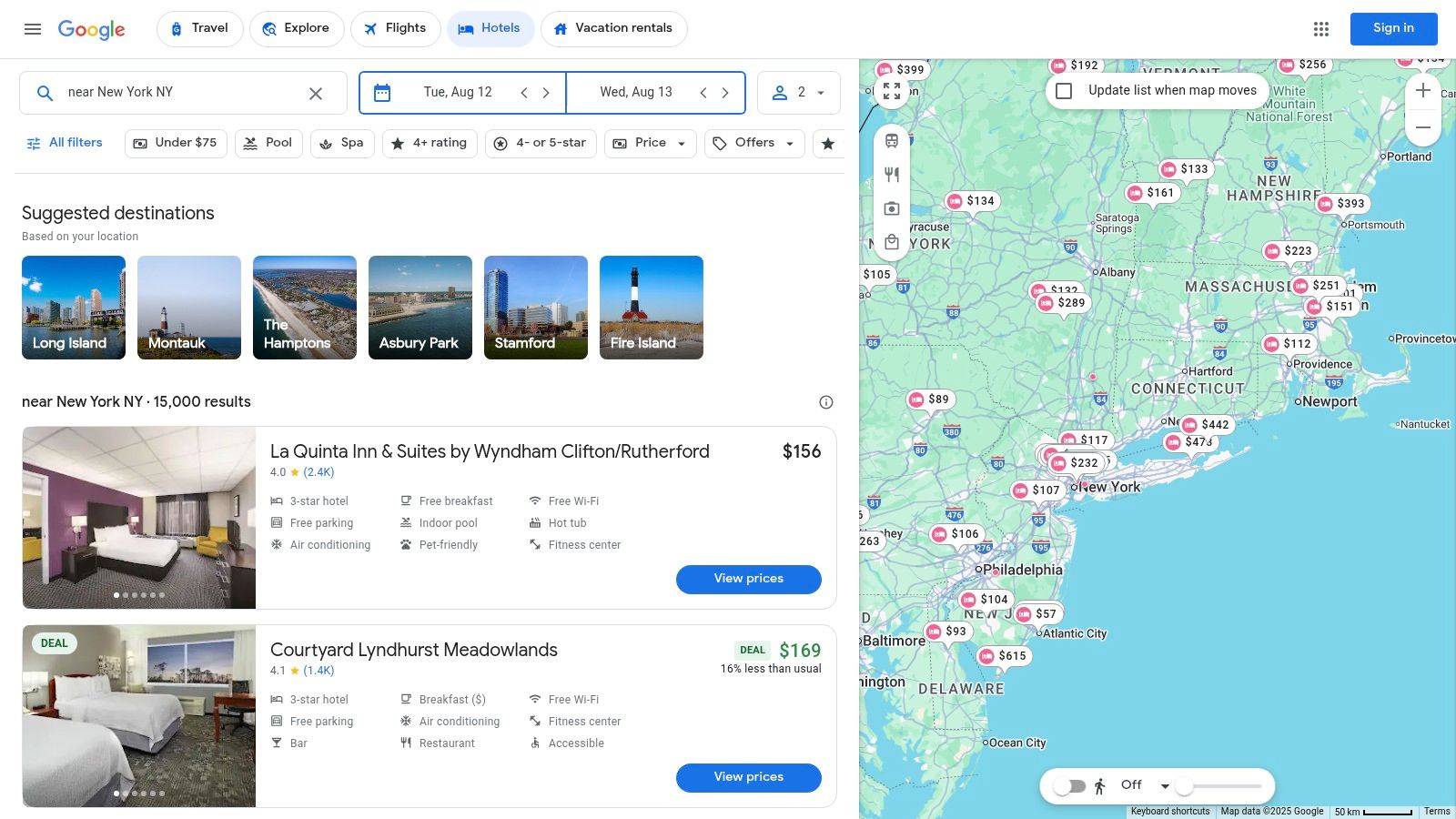Viewport: 1456px width, 819px height.
Task: Toggle the 4- or 5-star filter chip
Action: [541, 143]
